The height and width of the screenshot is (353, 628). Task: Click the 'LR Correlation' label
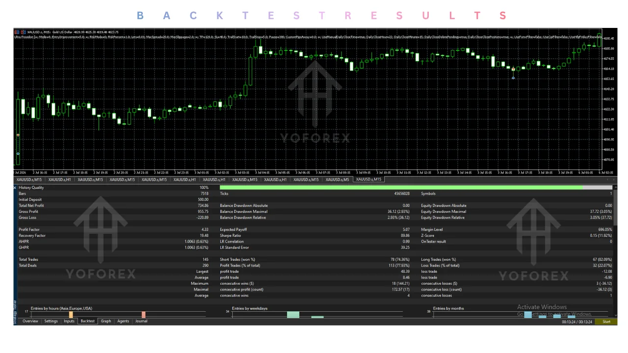pos(232,241)
